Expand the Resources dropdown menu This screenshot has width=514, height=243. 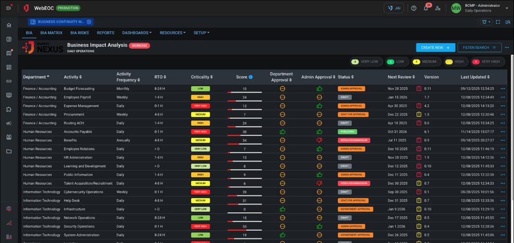tap(172, 33)
